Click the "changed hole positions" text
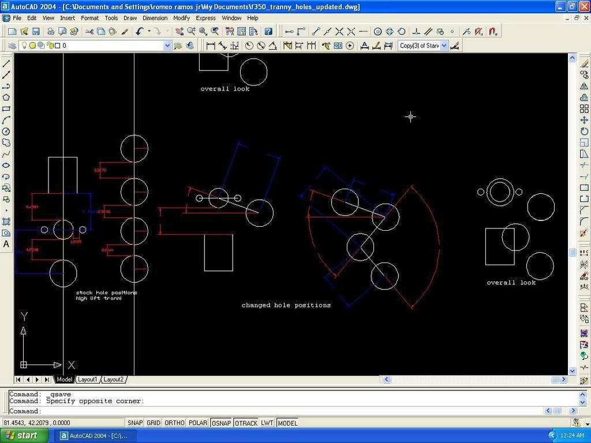The image size is (591, 443). [x=286, y=305]
